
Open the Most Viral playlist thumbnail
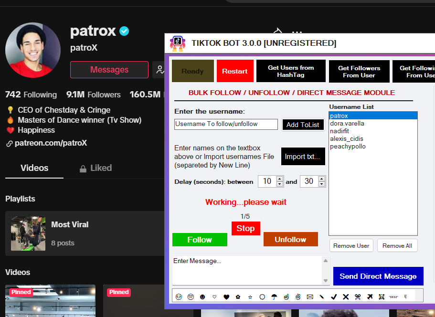(x=28, y=233)
